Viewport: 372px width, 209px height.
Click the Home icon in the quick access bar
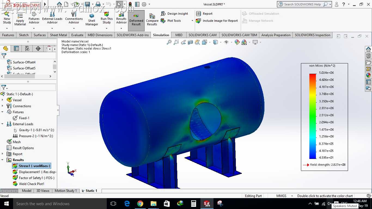(x=59, y=4)
